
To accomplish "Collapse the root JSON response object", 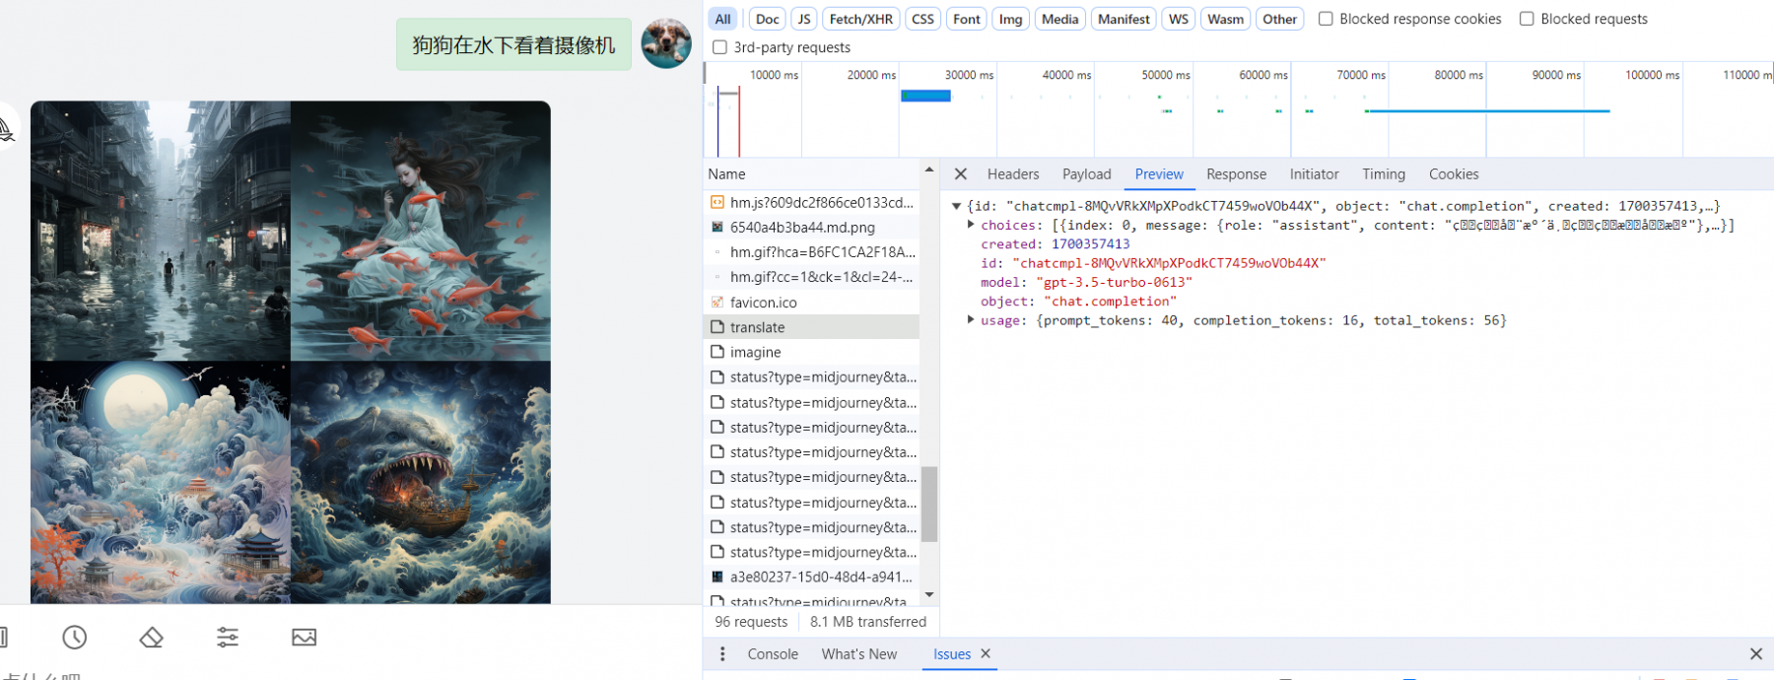I will pyautogui.click(x=956, y=206).
